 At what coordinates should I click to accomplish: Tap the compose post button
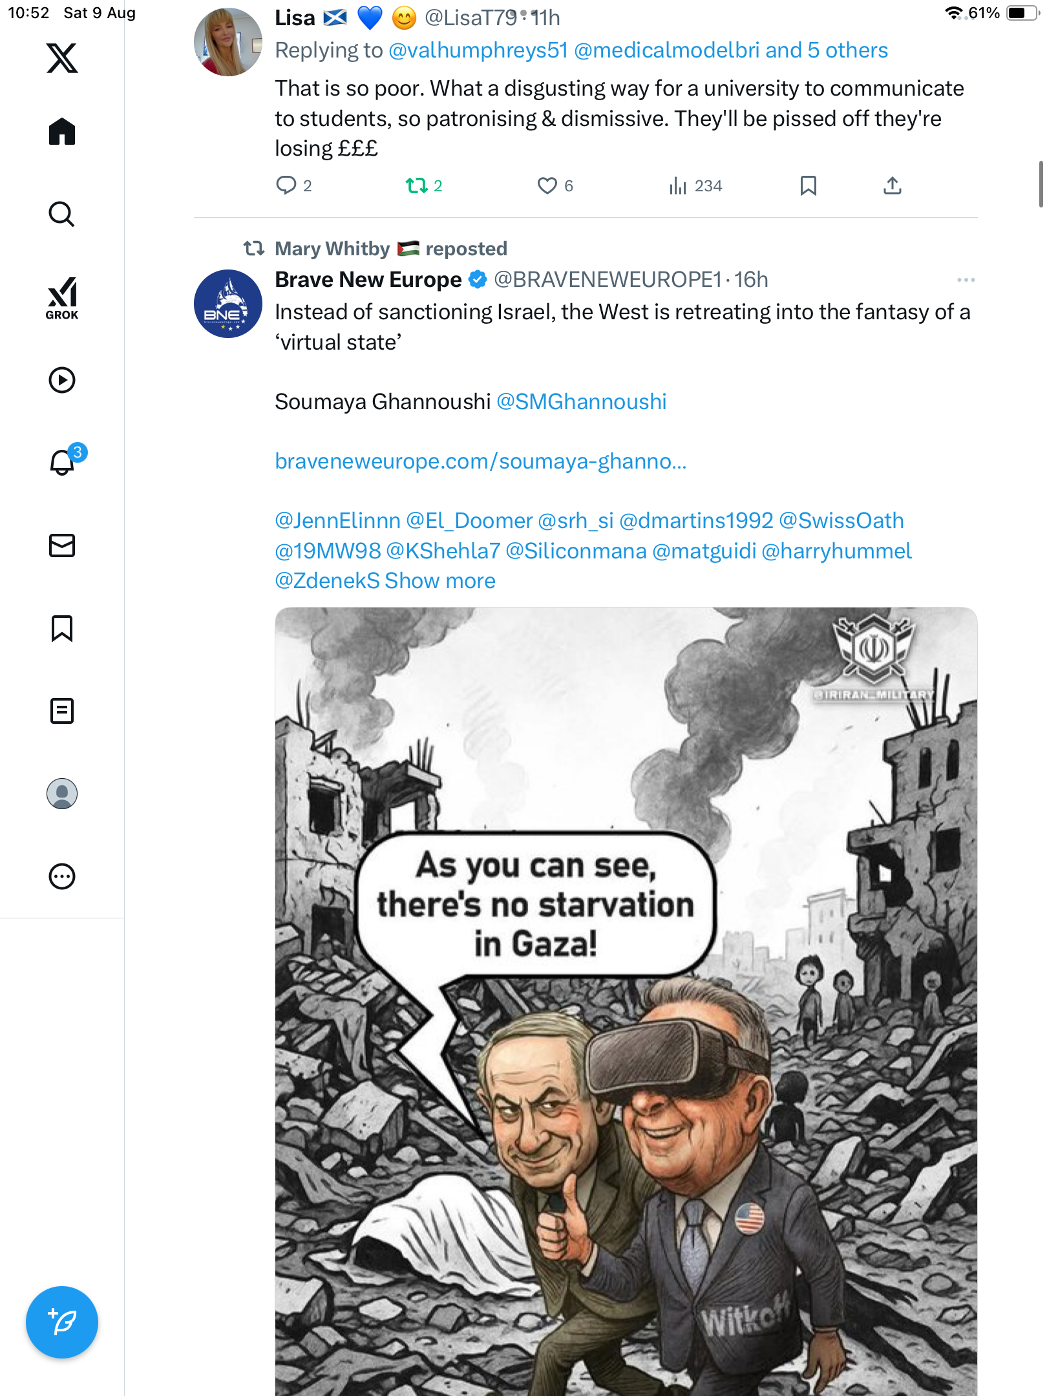[62, 1322]
